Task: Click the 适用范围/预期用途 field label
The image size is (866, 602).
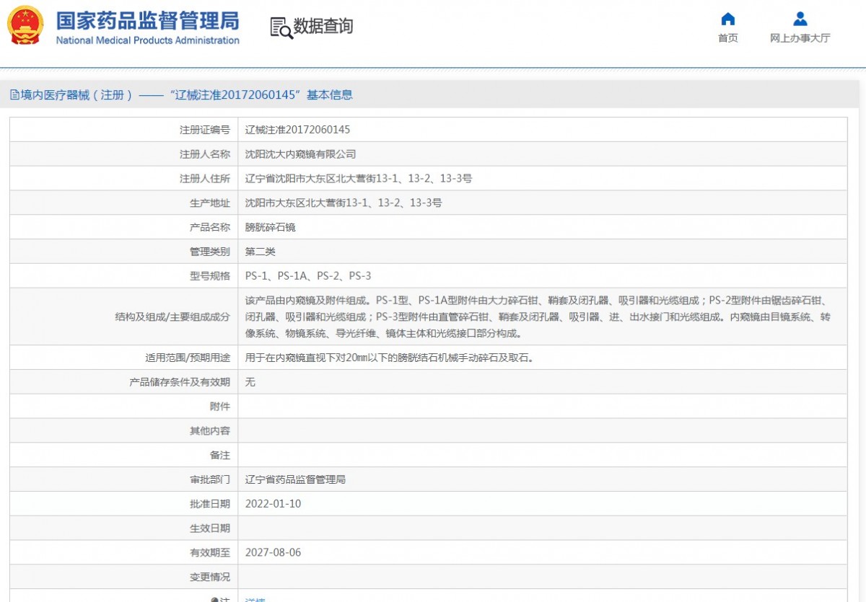Action: pos(188,358)
